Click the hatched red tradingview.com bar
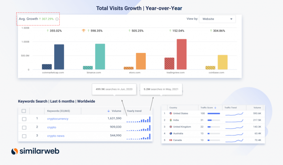283x165 pixels. (169, 64)
